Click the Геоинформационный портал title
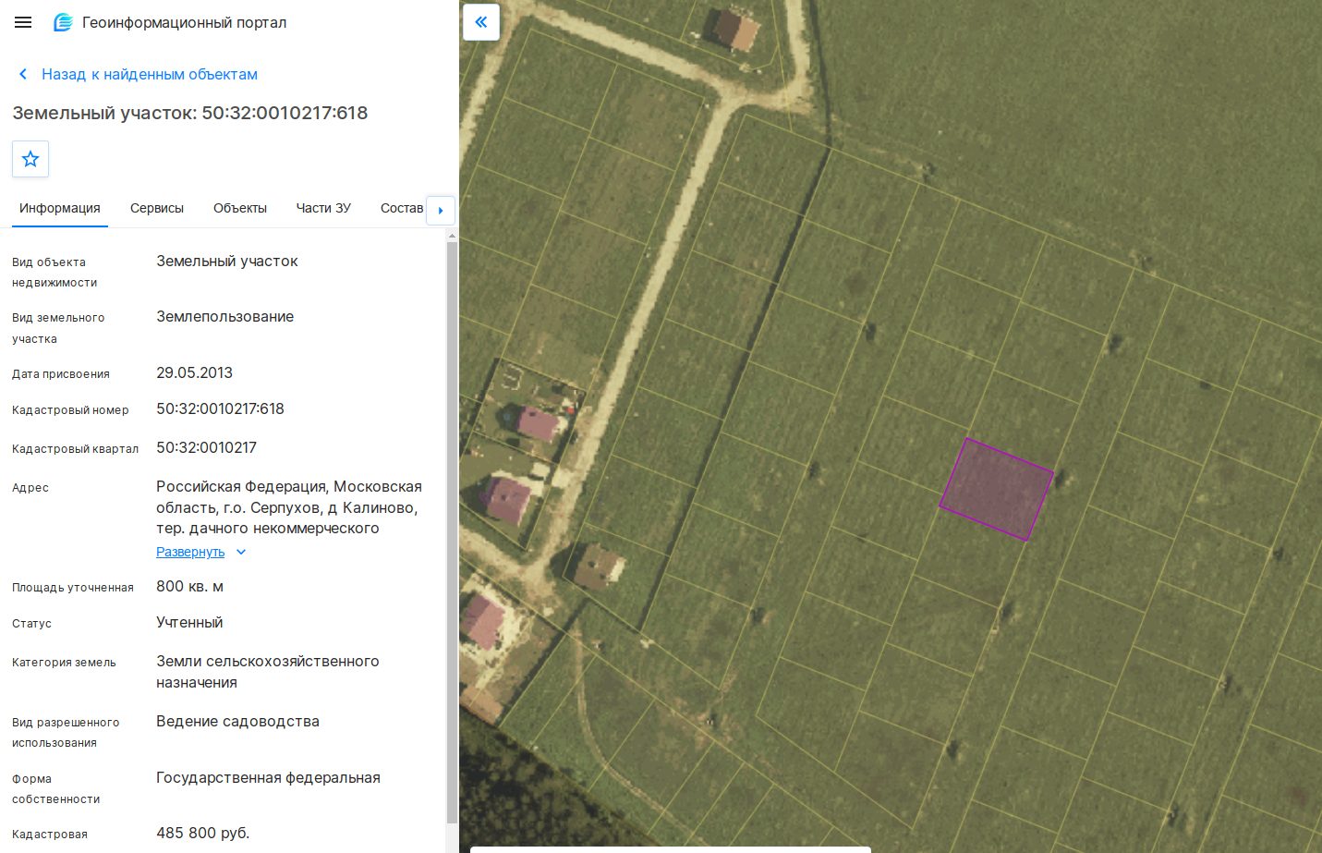This screenshot has width=1322, height=853. click(185, 22)
